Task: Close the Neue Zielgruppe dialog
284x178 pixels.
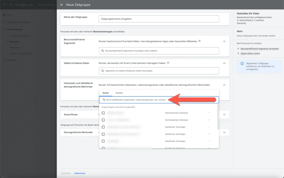Action: pyautogui.click(x=62, y=5)
